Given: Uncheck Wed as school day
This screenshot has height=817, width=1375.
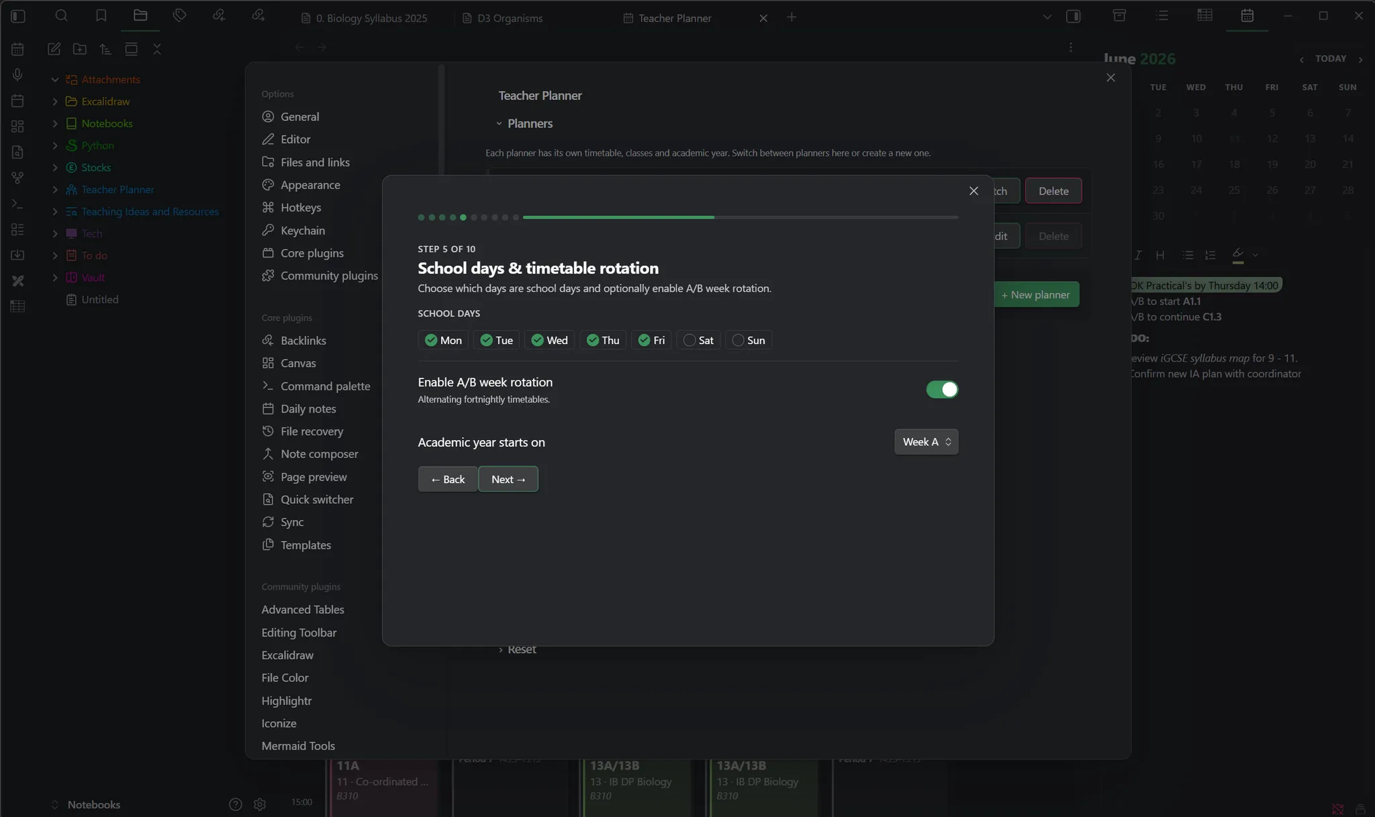Looking at the screenshot, I should click(549, 340).
